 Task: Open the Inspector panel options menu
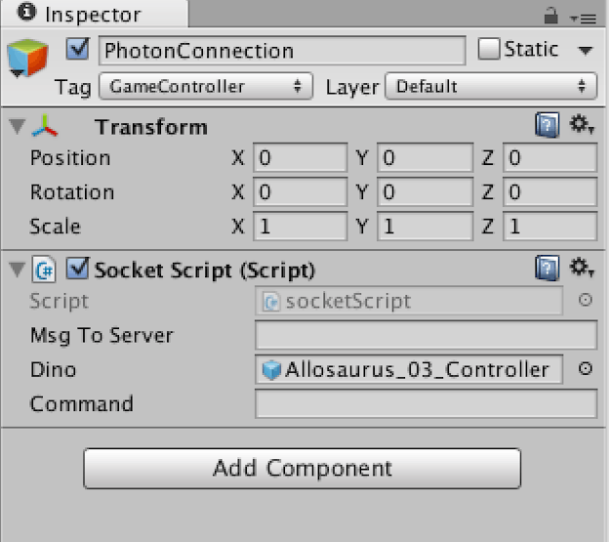coord(583,19)
